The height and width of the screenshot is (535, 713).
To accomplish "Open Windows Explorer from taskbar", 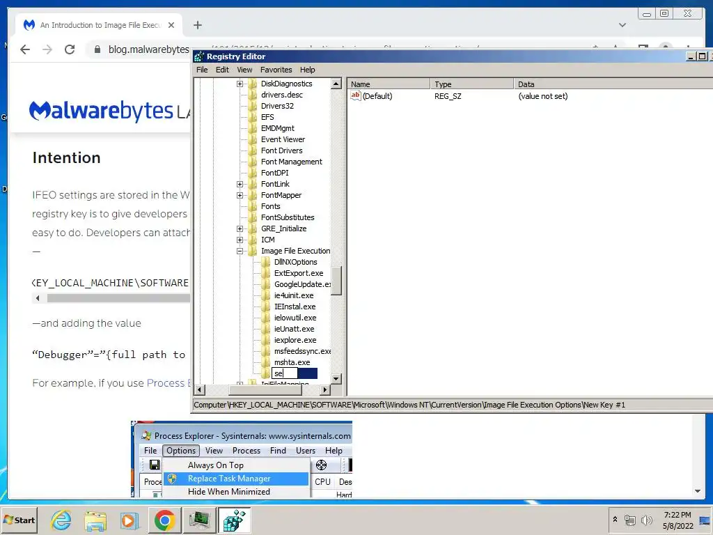I will click(95, 520).
